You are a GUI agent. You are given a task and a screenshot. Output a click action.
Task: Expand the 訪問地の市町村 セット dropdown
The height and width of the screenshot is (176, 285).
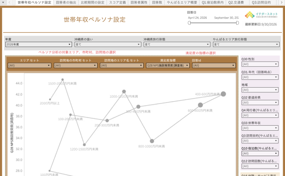[x=76, y=66]
